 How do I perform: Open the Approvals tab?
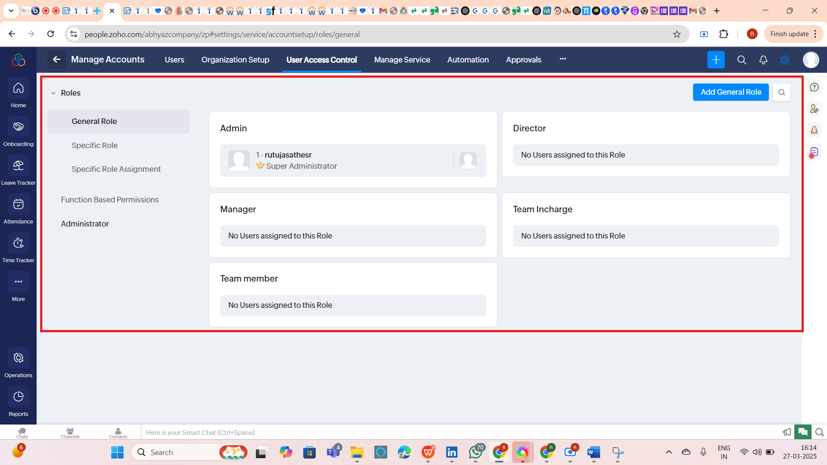point(524,60)
